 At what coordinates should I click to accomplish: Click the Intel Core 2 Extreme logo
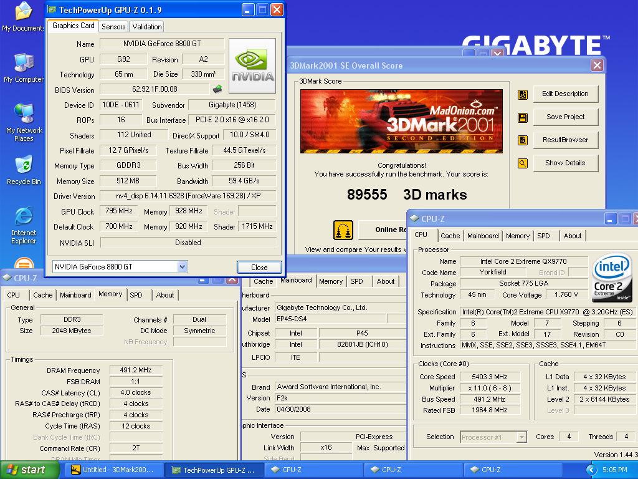[x=611, y=278]
